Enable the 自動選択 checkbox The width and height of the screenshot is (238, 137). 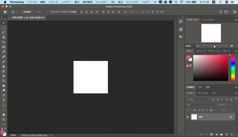tap(21, 12)
